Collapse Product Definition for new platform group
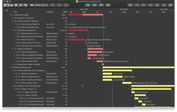The width and height of the screenshot is (177, 112). (12, 70)
